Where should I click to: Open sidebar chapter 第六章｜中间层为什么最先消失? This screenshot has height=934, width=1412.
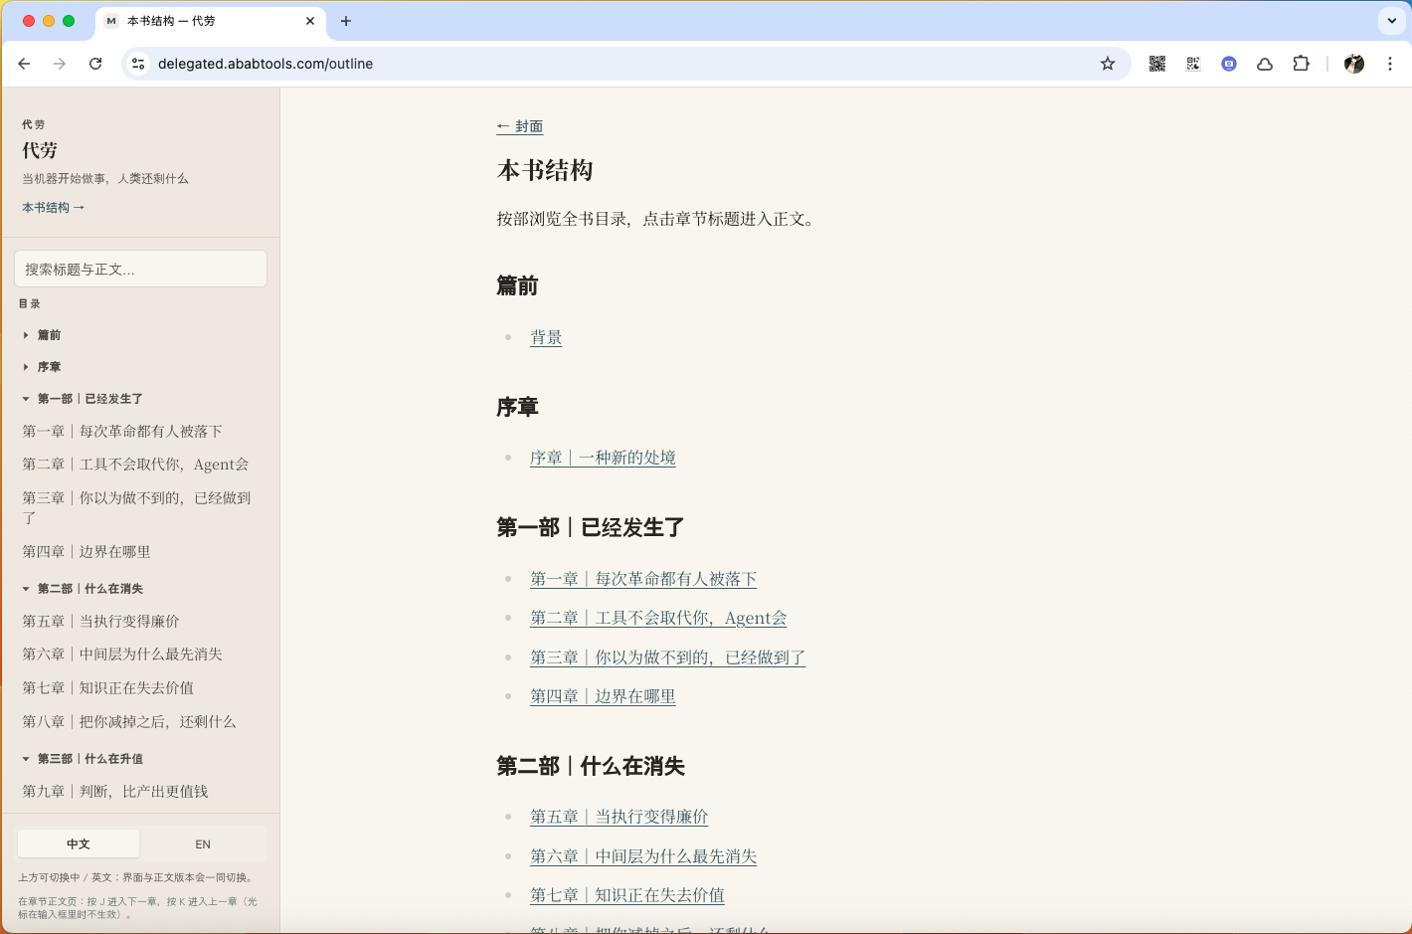pos(122,654)
